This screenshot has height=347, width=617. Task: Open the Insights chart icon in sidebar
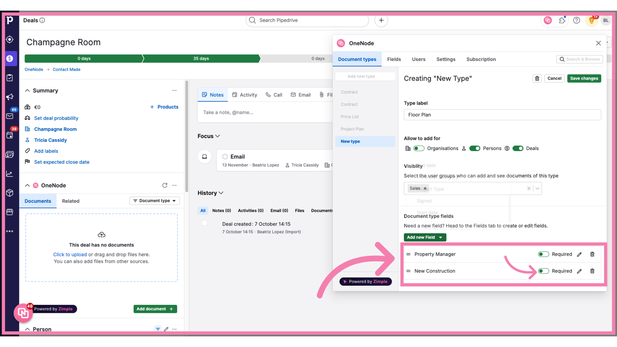(10, 174)
